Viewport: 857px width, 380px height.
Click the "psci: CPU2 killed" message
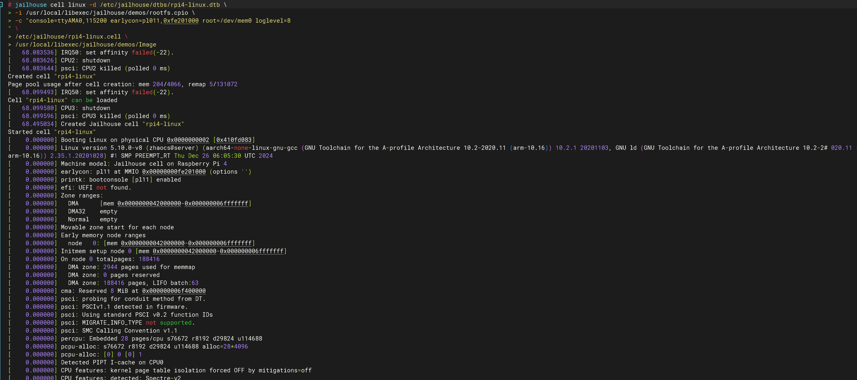pyautogui.click(x=91, y=69)
